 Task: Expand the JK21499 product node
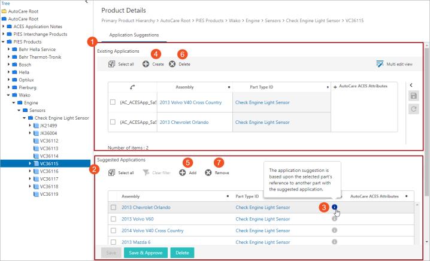(x=30, y=125)
